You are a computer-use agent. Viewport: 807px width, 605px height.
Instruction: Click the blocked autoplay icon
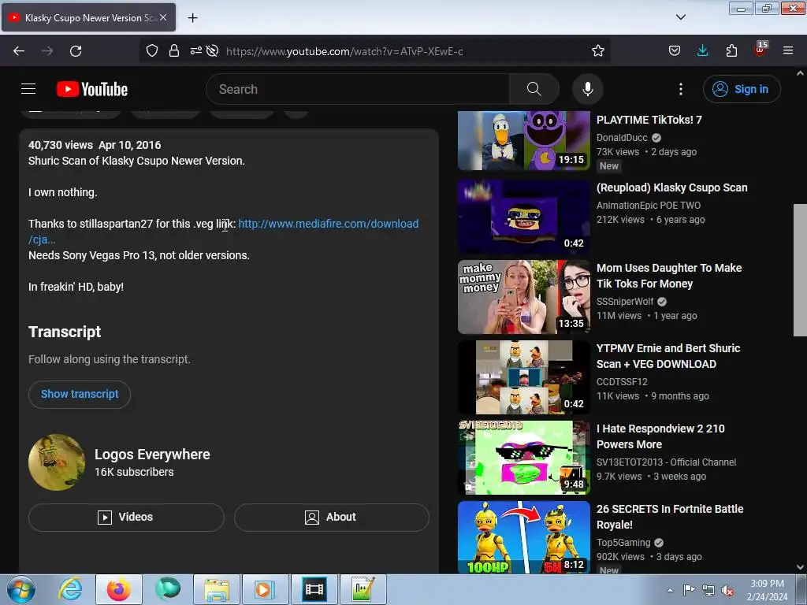[212, 51]
